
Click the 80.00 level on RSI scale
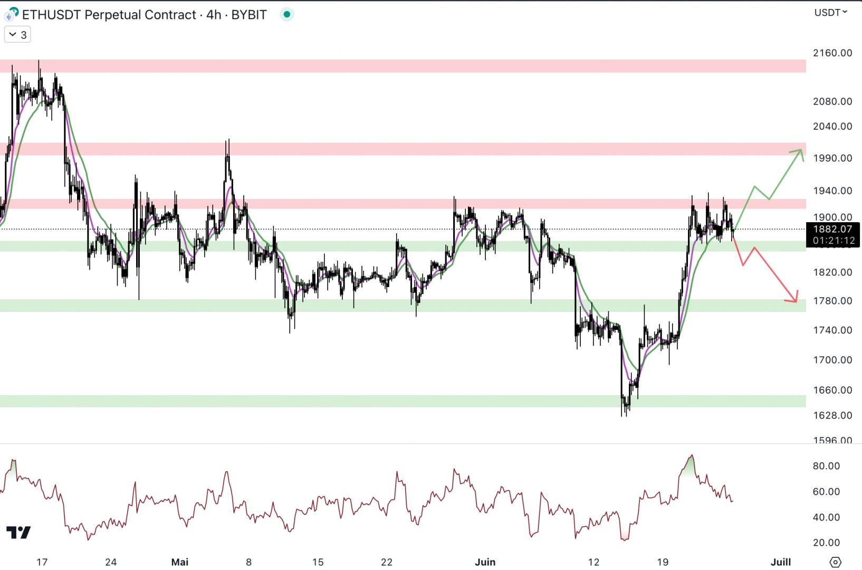tap(826, 466)
